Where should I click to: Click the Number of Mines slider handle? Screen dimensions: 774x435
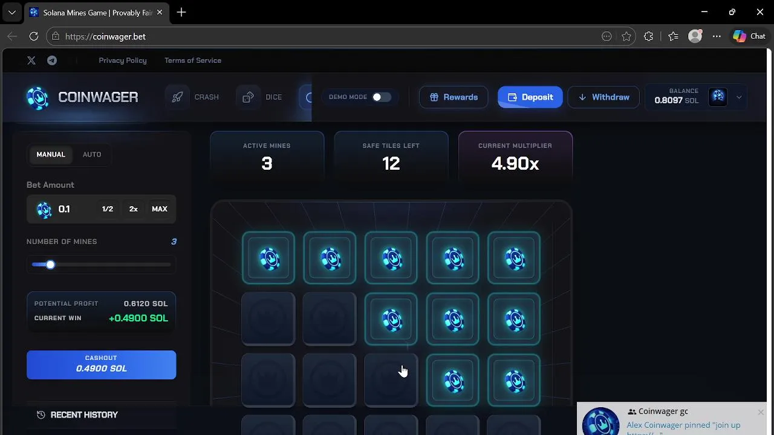pos(50,265)
